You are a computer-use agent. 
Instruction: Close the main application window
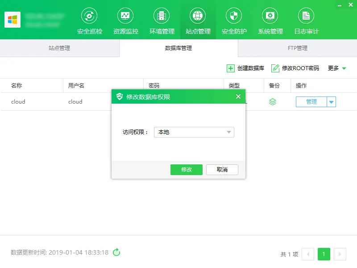pos(351,4)
